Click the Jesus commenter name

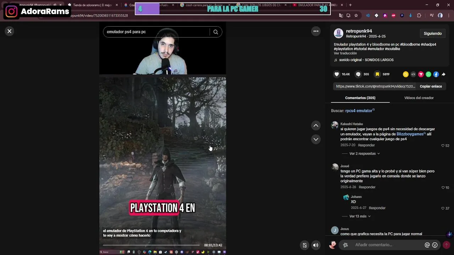[345, 229]
